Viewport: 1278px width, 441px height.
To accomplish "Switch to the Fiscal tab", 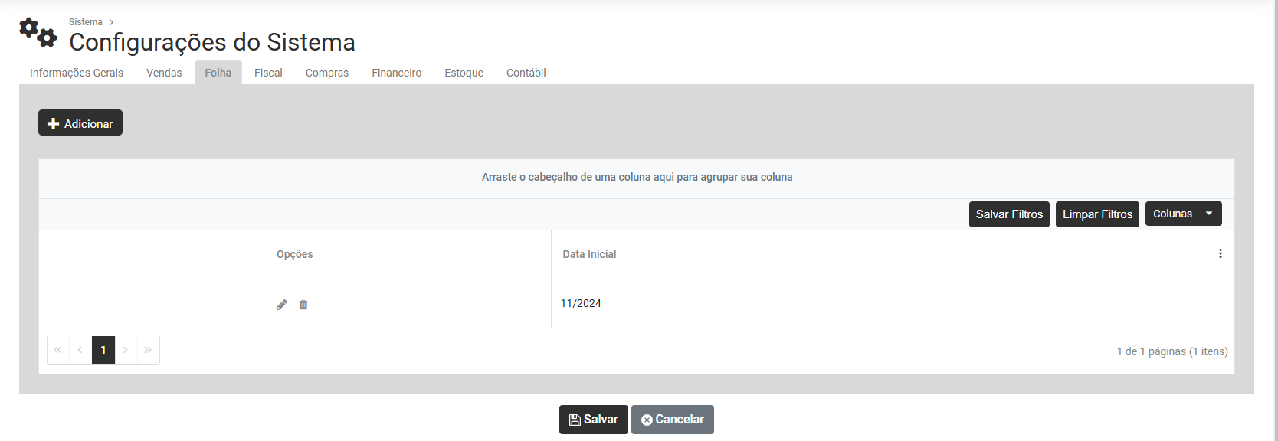I will [268, 73].
